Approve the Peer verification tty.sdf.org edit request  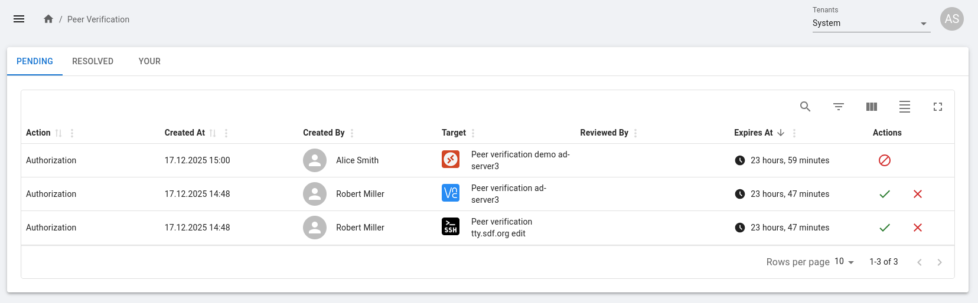click(884, 228)
